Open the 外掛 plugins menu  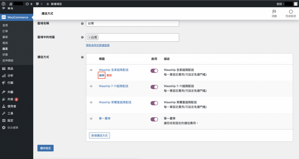(10, 99)
